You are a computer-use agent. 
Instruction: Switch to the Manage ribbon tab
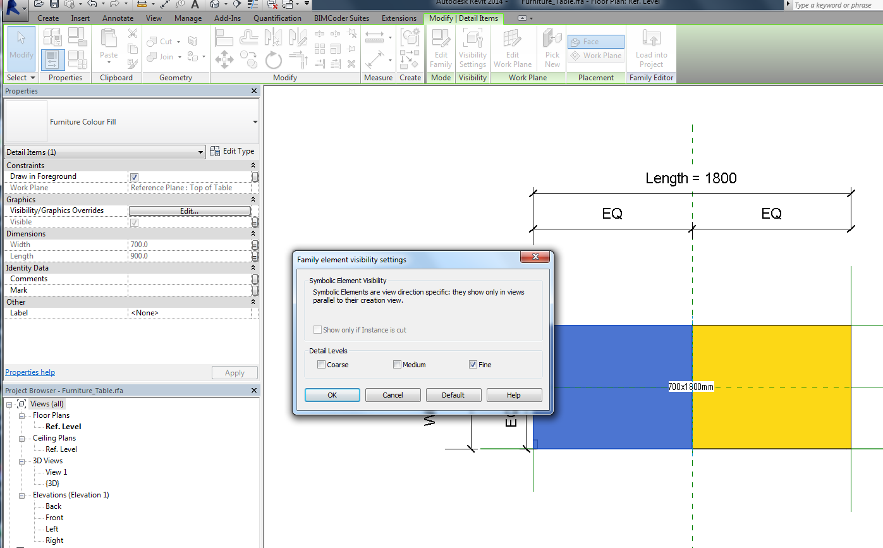pos(188,18)
